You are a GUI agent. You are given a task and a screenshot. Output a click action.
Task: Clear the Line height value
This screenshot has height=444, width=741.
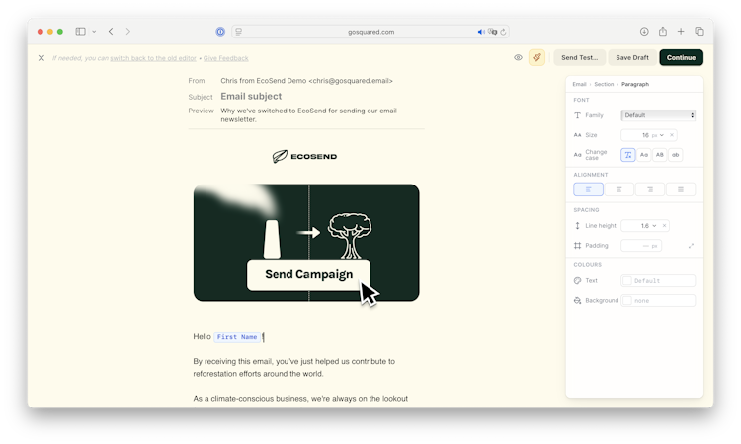pos(664,226)
